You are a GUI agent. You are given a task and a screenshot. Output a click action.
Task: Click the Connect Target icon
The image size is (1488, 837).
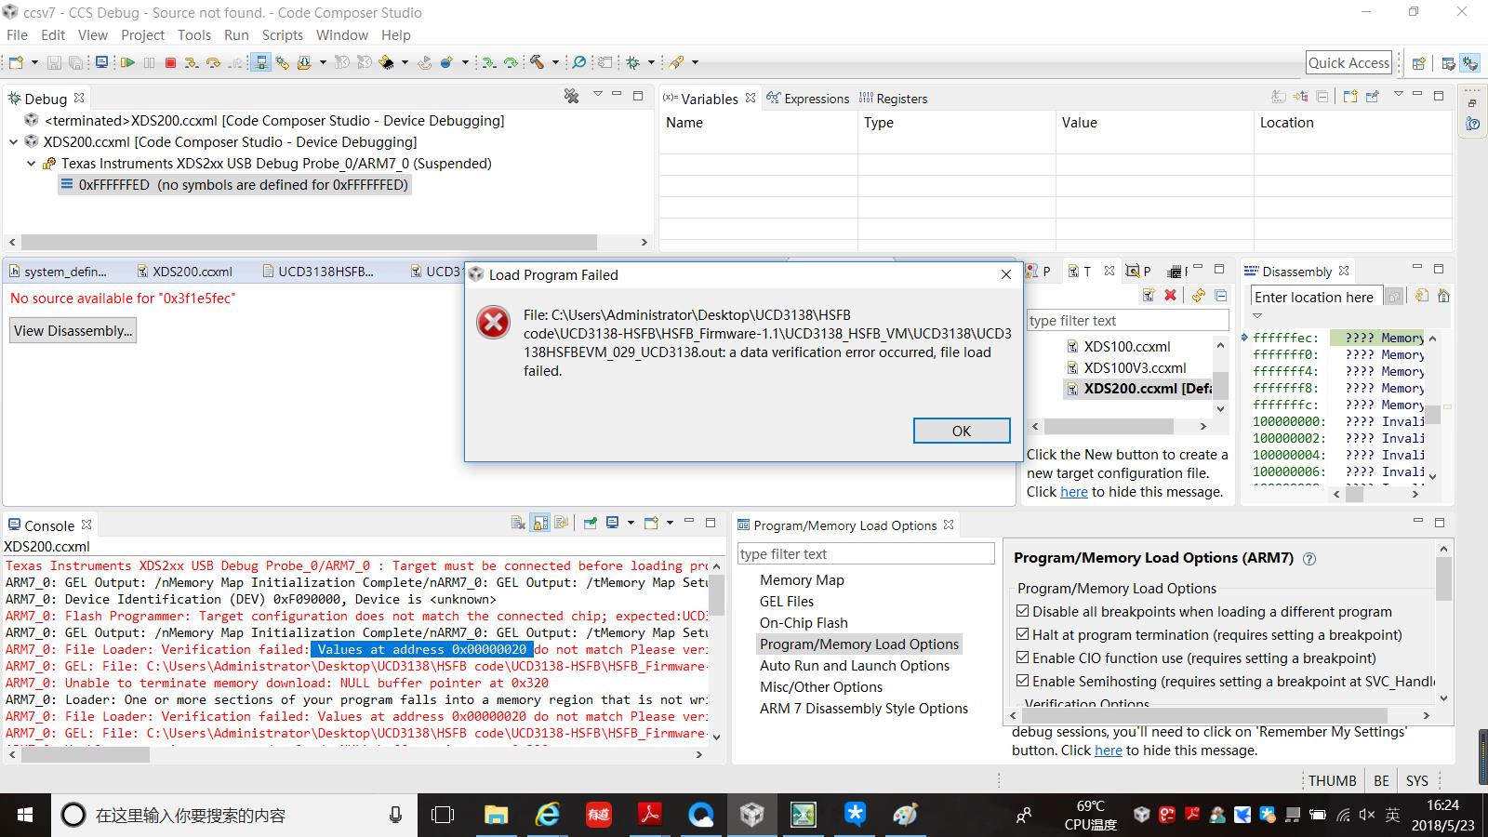click(261, 62)
